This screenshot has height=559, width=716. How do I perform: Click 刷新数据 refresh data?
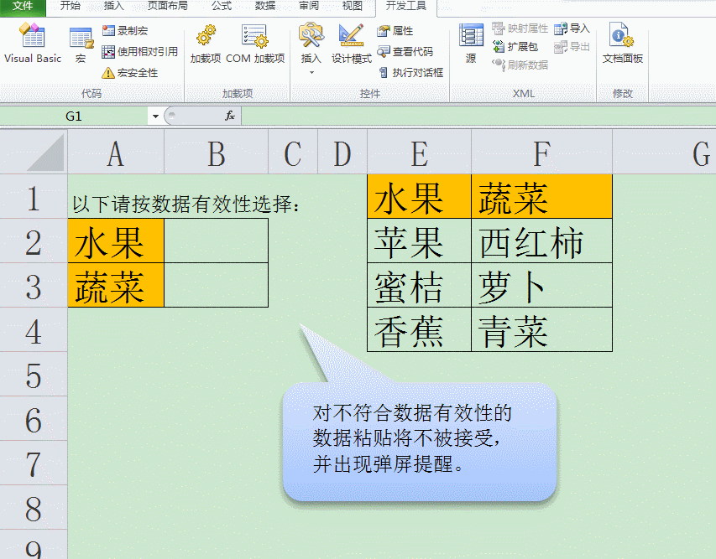point(520,65)
